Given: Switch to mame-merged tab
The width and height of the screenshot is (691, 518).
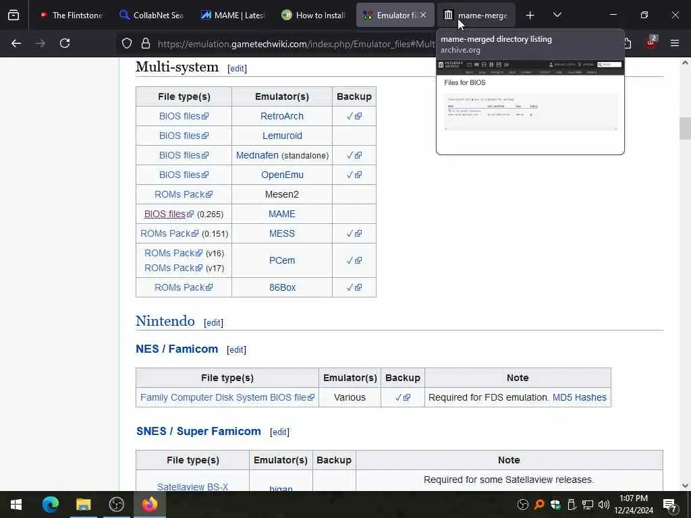Looking at the screenshot, I should 476,16.
